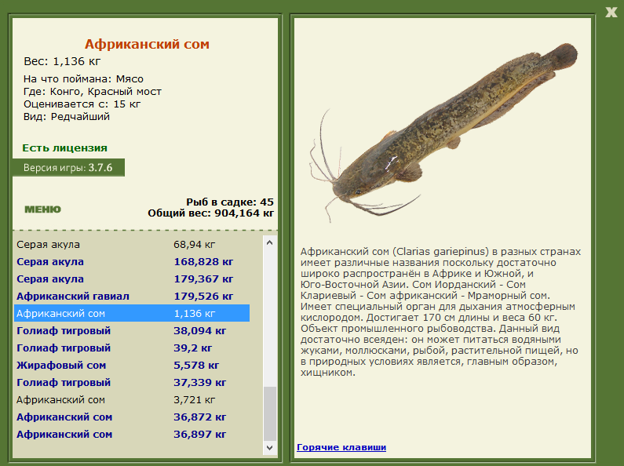This screenshot has width=624, height=466.
Task: Click the Вид: Редчайший line
Action: [67, 116]
